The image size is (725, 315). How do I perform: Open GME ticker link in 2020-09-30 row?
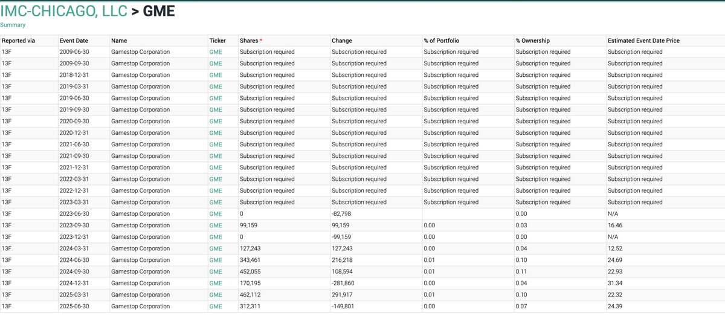(x=216, y=122)
